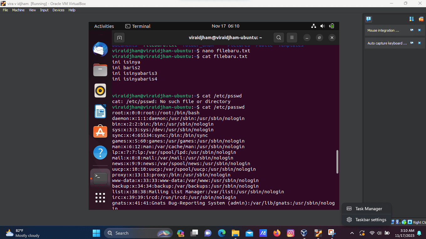The height and width of the screenshot is (239, 426).
Task: Dismiss the Mouse integration notification
Action: (419, 30)
